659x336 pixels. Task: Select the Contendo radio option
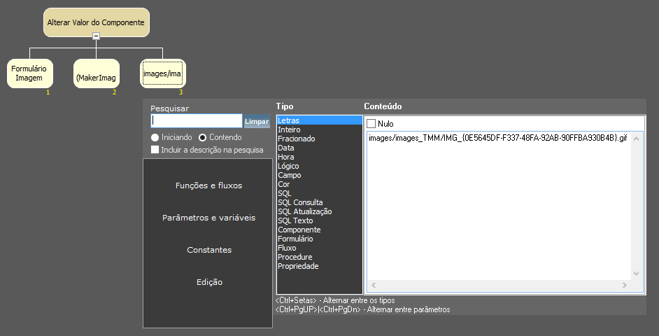203,137
